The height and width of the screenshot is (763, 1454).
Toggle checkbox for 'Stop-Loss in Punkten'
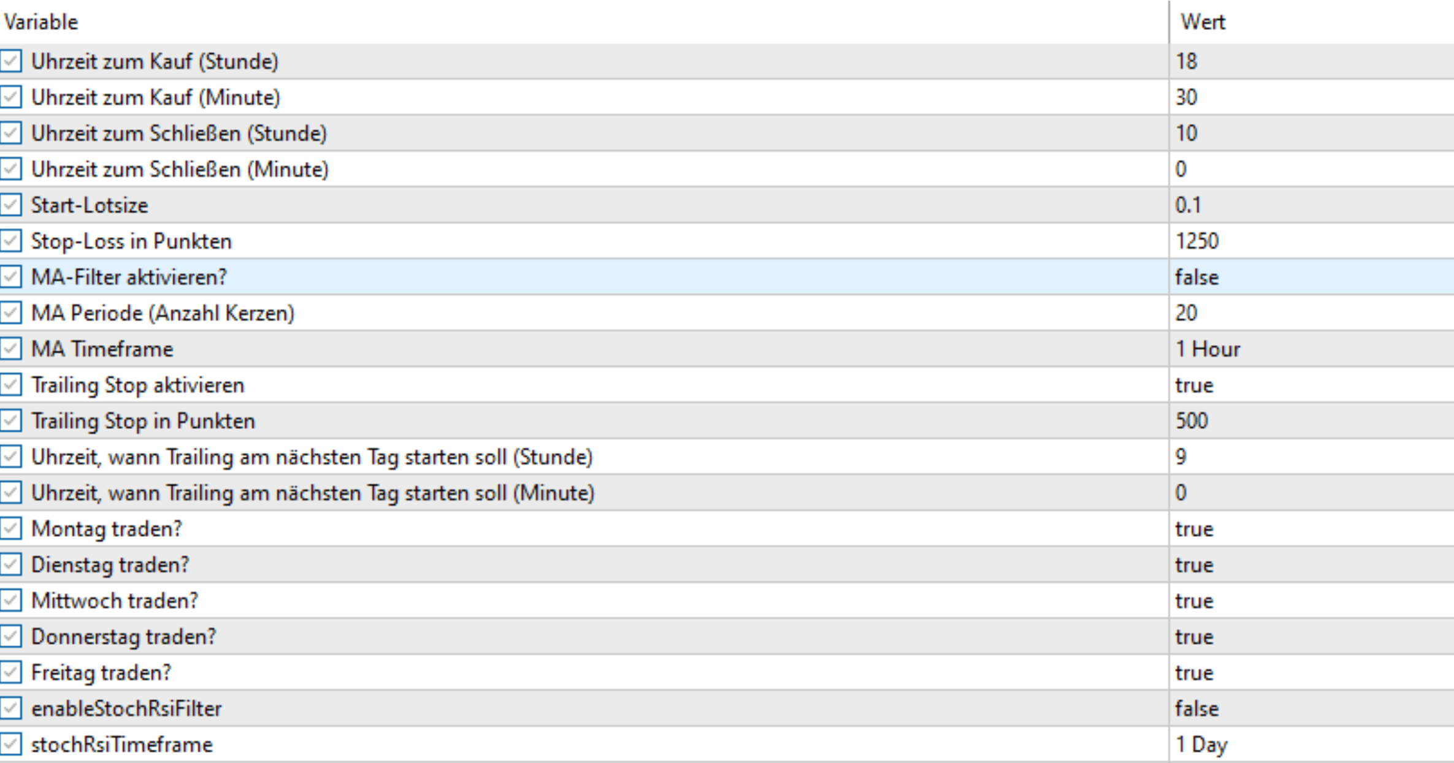[x=11, y=241]
